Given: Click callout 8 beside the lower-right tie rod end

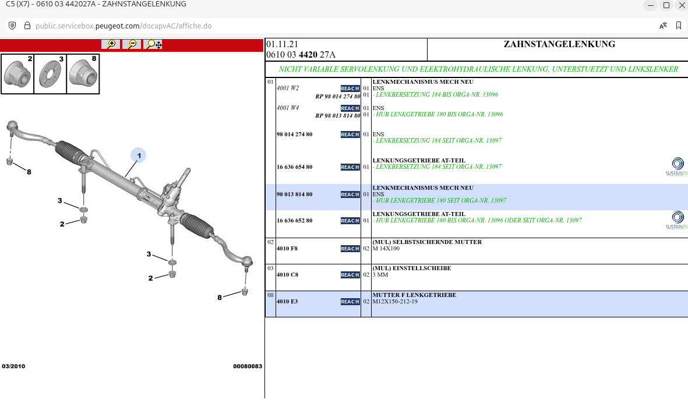Looking at the screenshot, I should (x=220, y=298).
